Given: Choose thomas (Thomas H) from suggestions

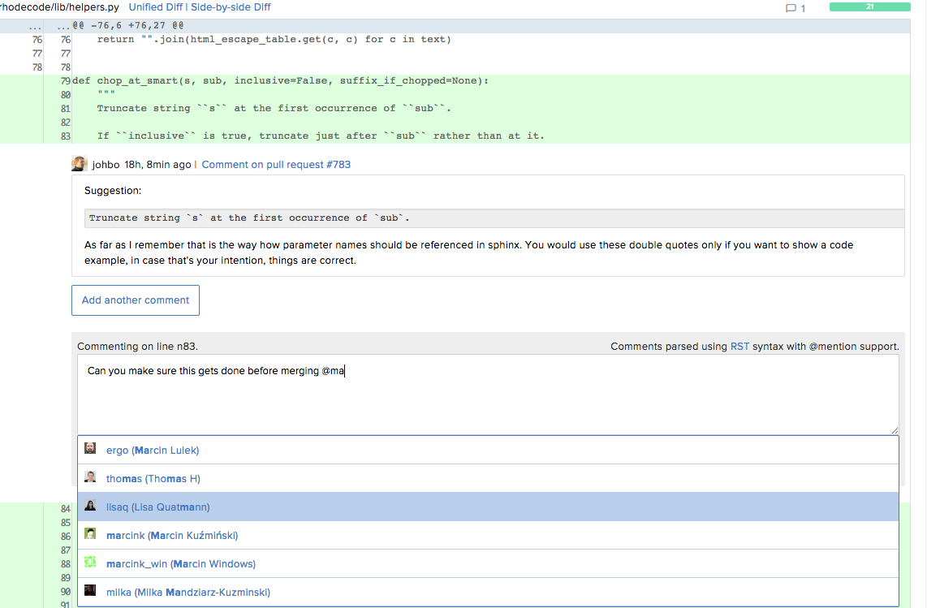Looking at the screenshot, I should 153,478.
